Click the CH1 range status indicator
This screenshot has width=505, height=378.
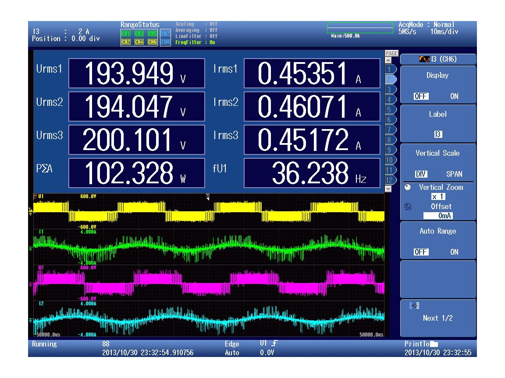point(125,34)
